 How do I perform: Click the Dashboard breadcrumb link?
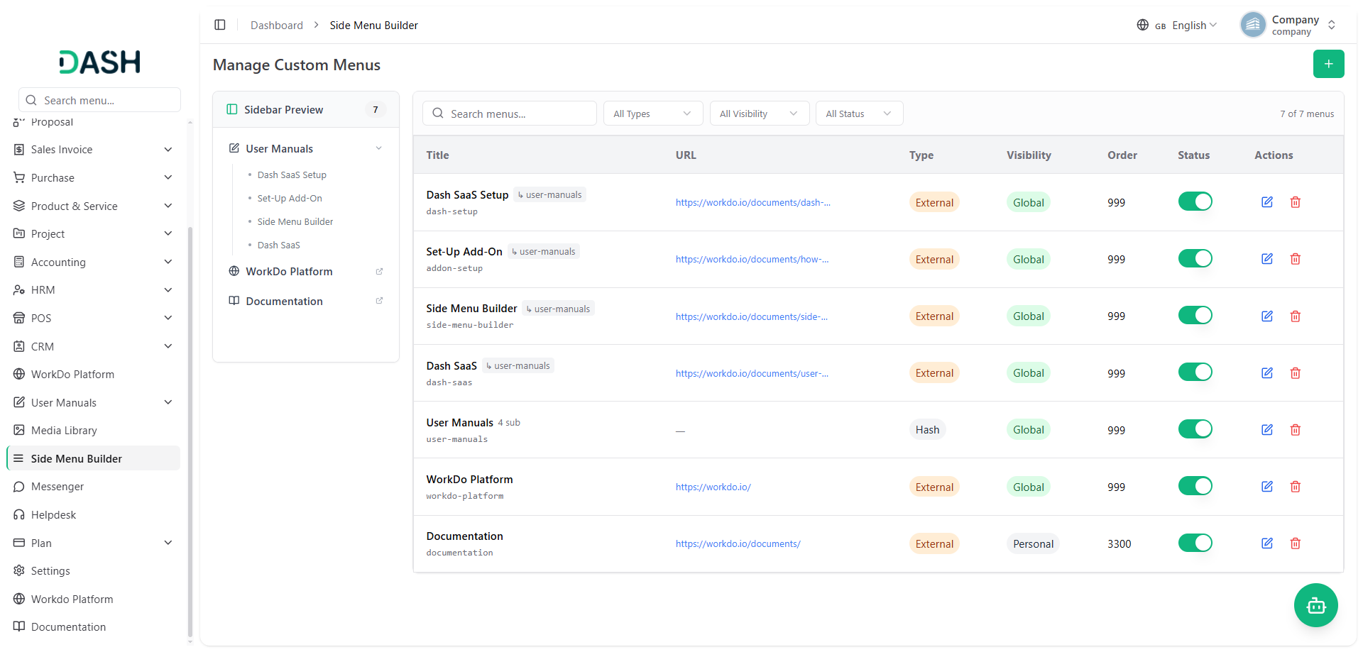(276, 26)
